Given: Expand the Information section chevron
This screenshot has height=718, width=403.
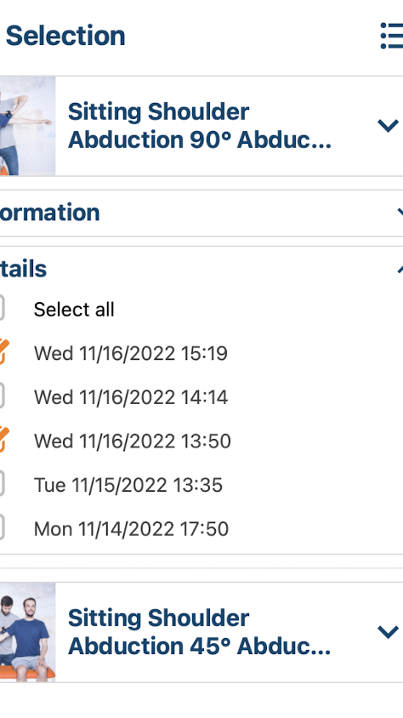Looking at the screenshot, I should (x=400, y=213).
